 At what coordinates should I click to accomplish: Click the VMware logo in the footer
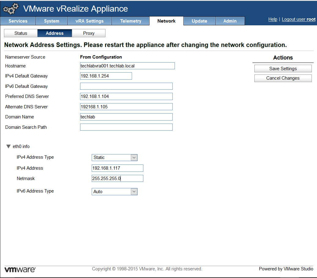(x=20, y=269)
